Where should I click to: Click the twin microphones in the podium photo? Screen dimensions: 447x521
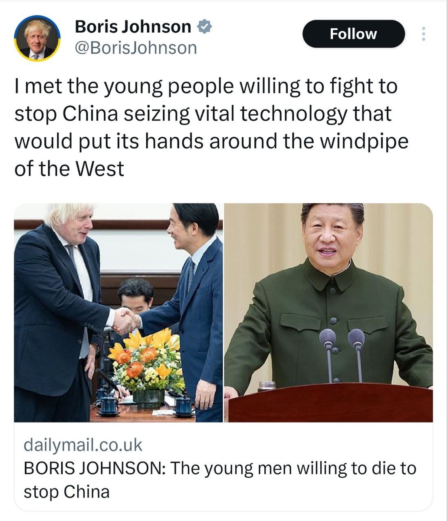point(342,354)
